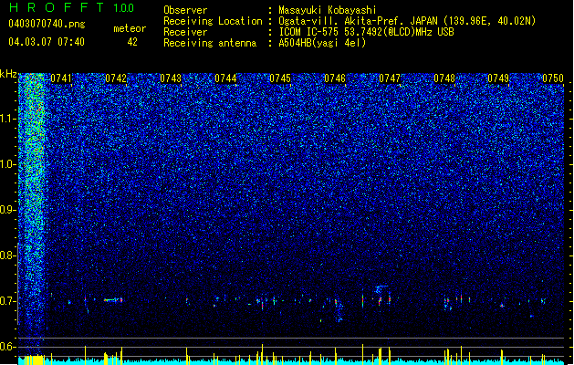Screen dimensions: 574x365
Task: Click the long horizontal echo near 0742
Action: pyautogui.click(x=113, y=300)
